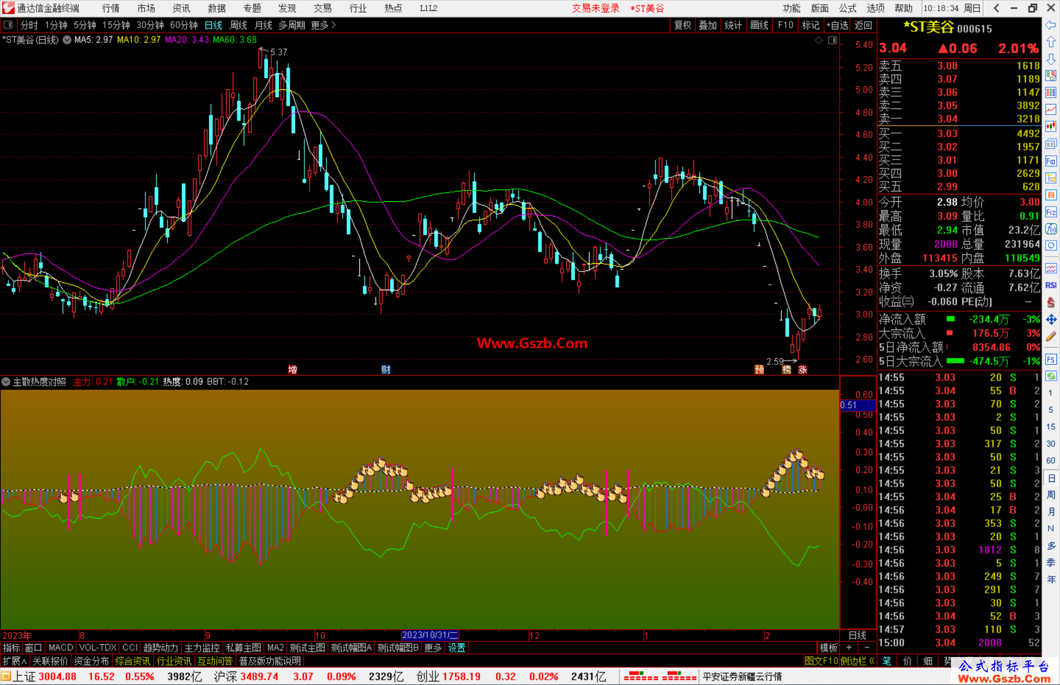Open the tree structure sidebar icon

(1051, 178)
